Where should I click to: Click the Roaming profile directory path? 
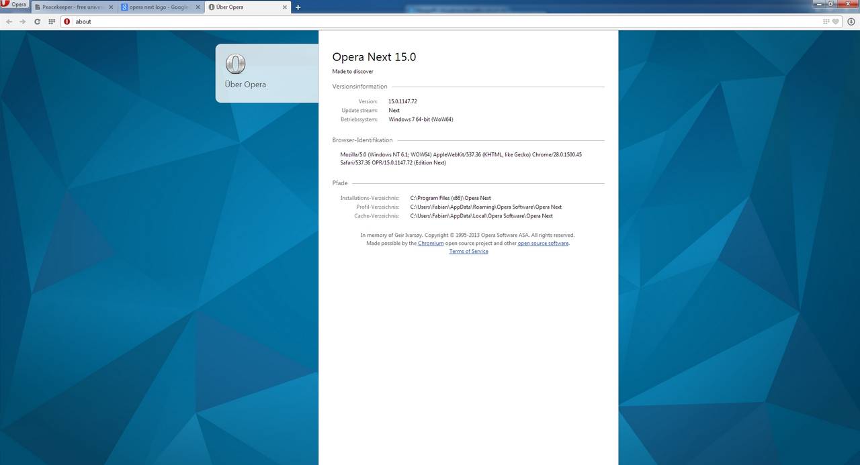486,207
